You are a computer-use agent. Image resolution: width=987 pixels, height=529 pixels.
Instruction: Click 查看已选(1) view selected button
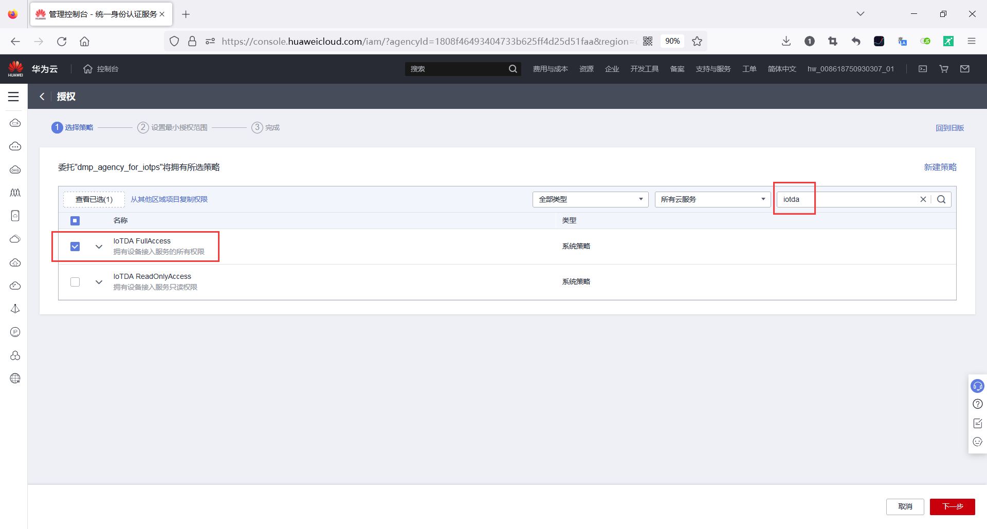[x=94, y=199]
